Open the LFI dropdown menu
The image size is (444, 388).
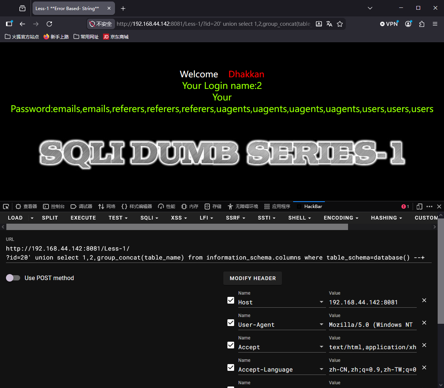tap(207, 218)
